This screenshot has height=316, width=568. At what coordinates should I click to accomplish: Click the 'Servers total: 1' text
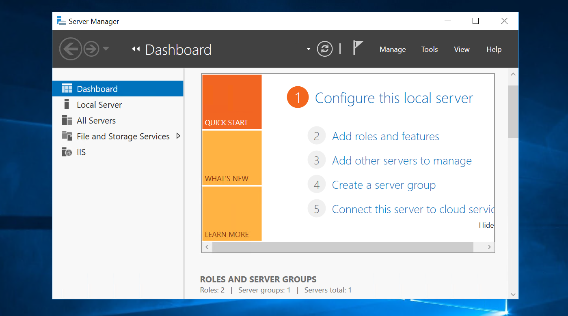[x=328, y=290]
